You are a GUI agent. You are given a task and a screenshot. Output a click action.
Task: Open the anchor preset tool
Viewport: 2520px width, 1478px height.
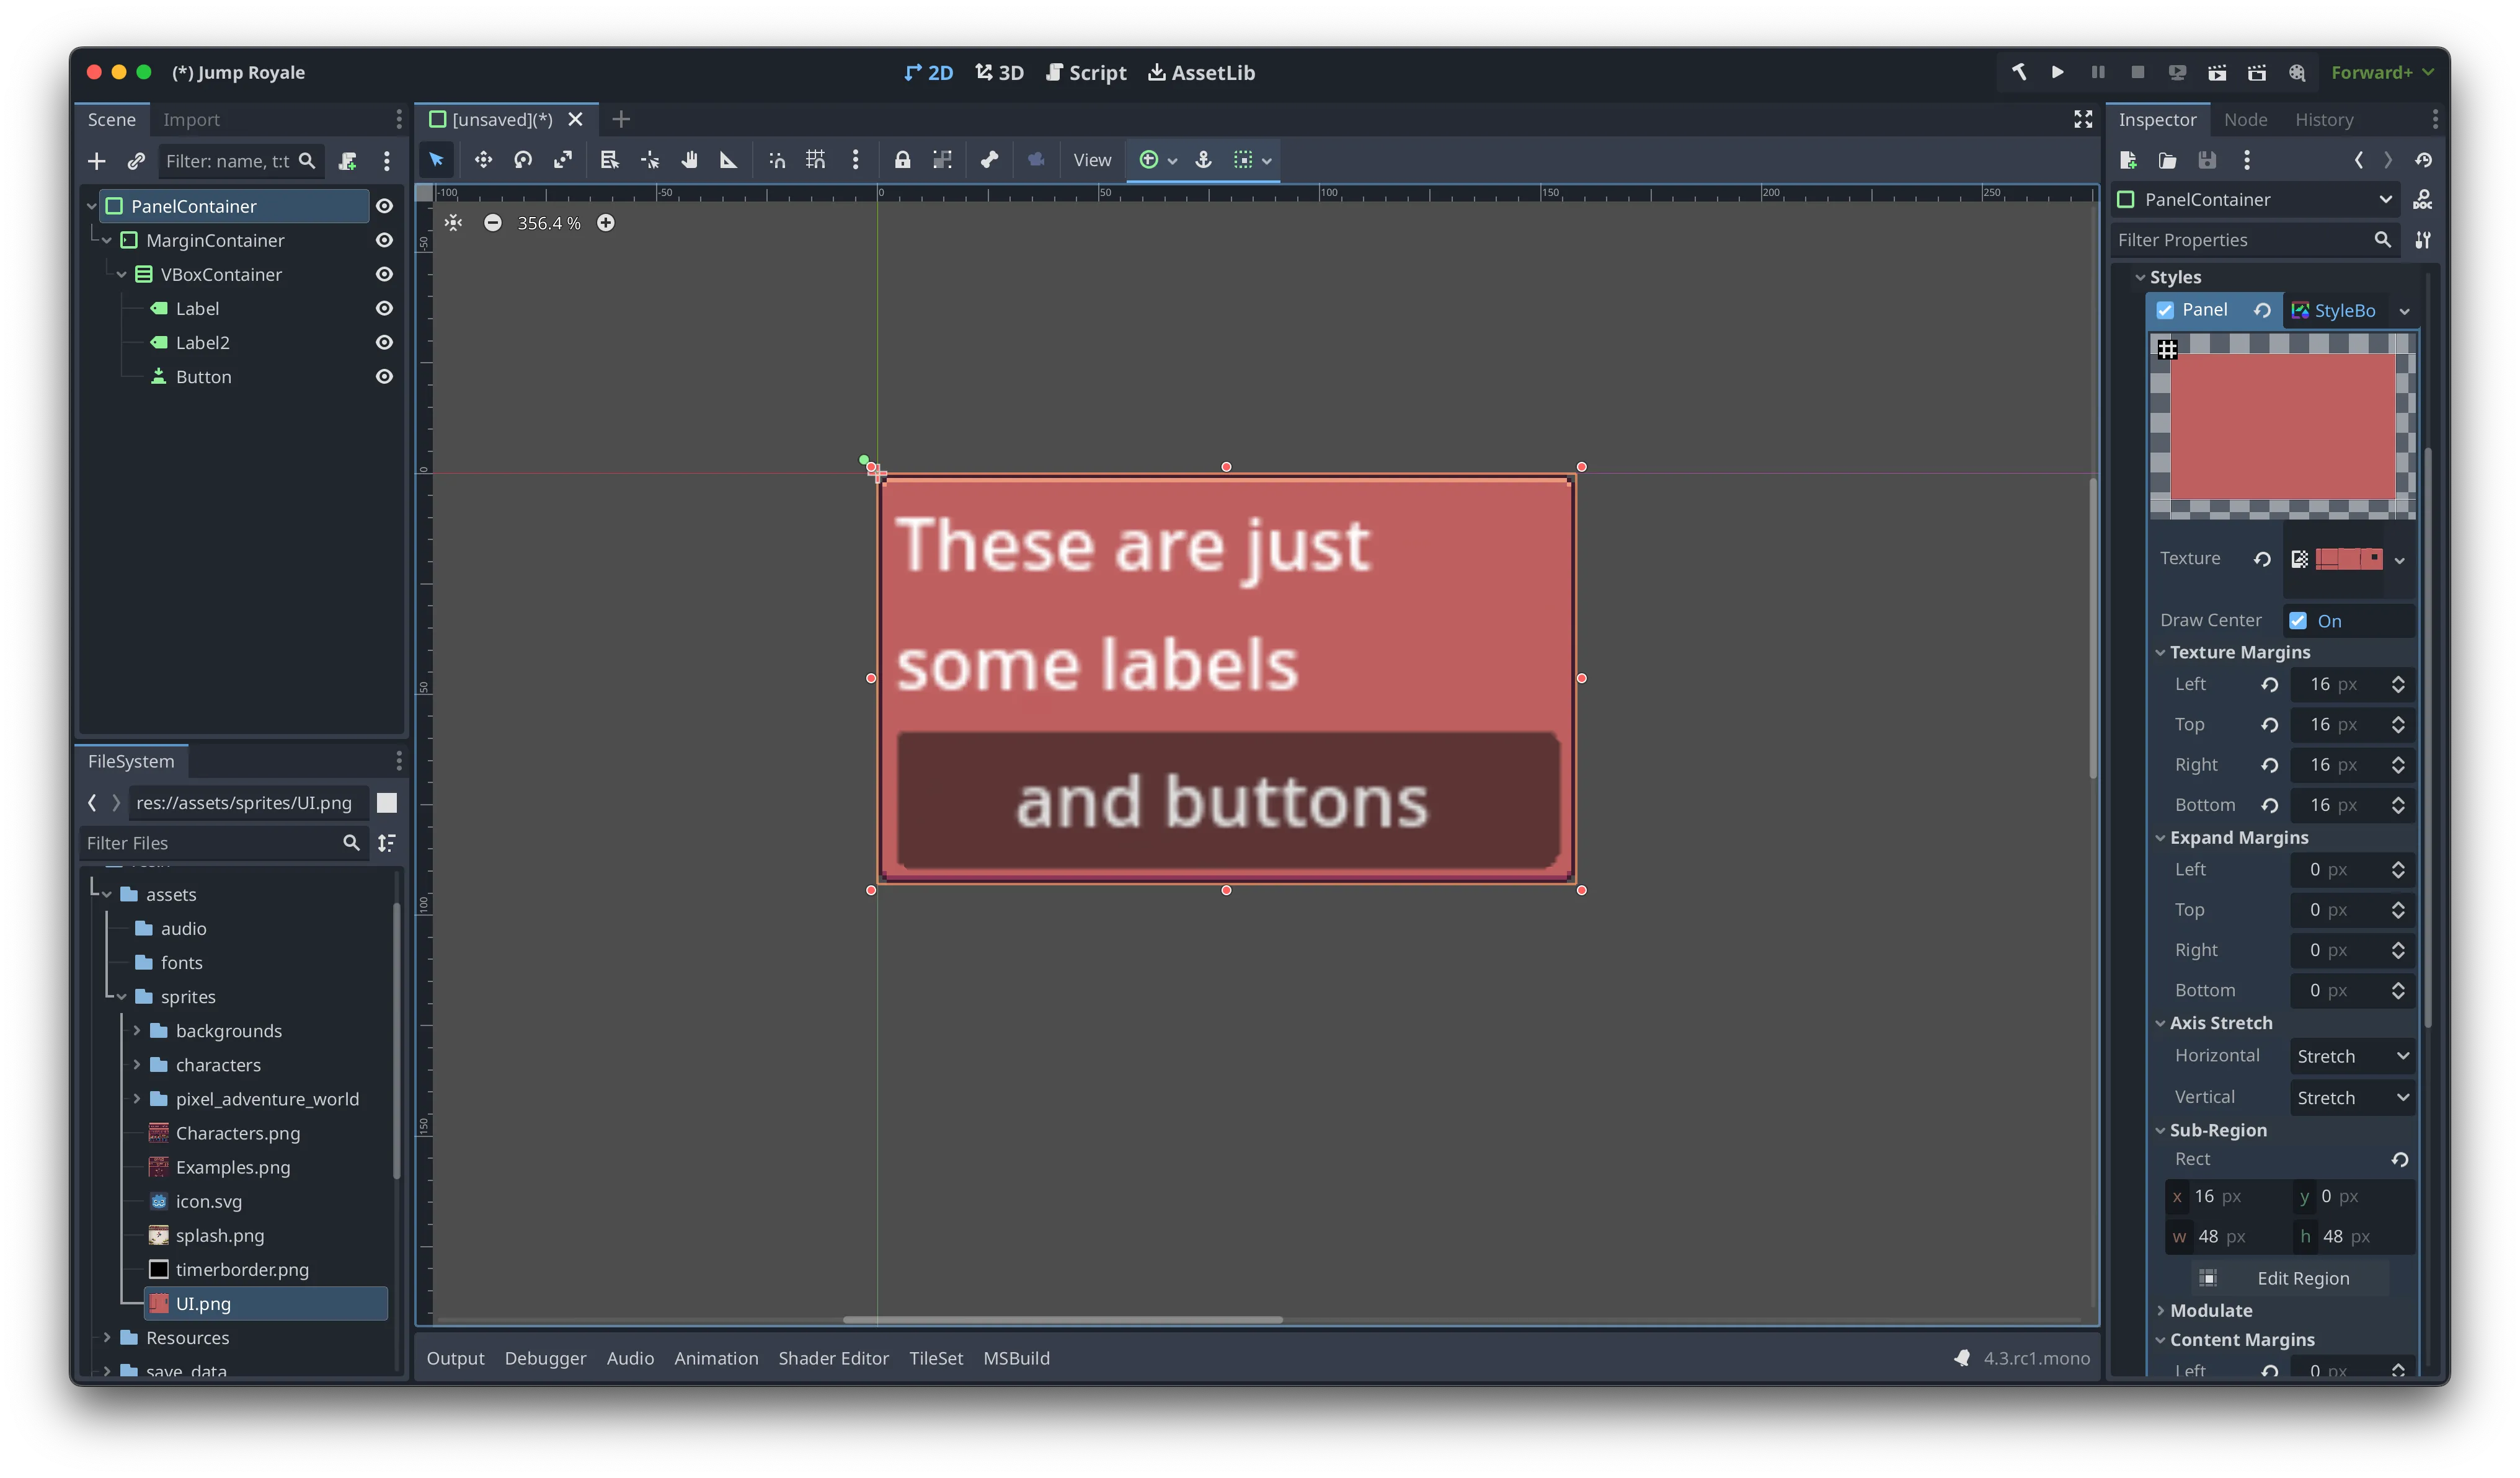[x=1204, y=160]
